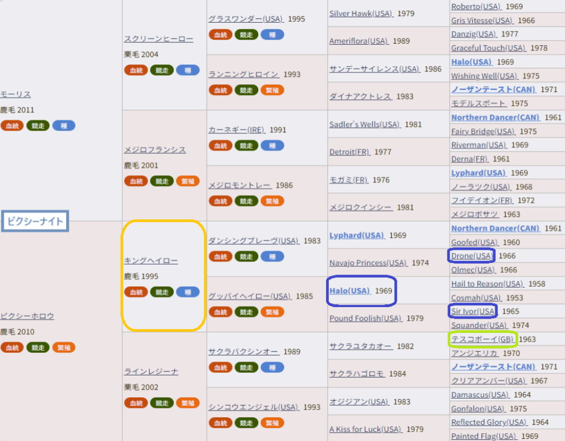565x441 pixels.
Task: Open Pound Foolish(USA) link
Action: click(366, 319)
